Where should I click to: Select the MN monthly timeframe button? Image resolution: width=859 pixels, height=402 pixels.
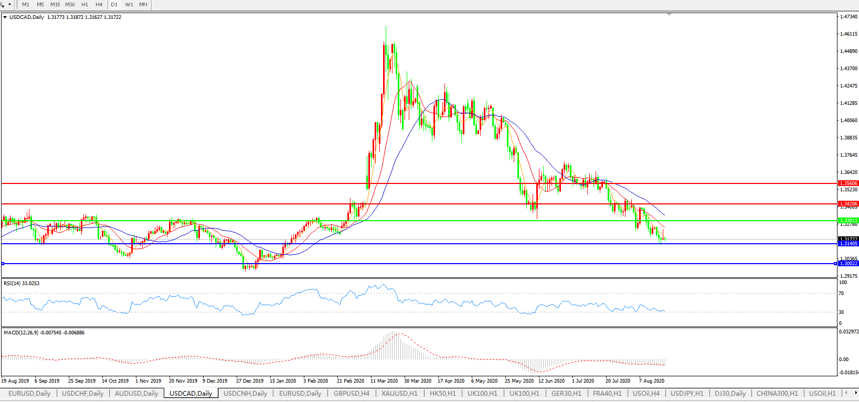pyautogui.click(x=143, y=5)
